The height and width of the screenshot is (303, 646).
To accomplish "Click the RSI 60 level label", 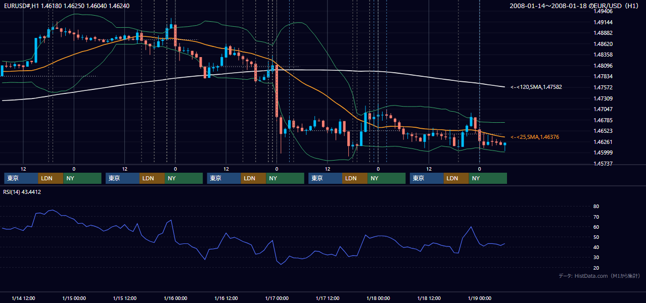I will pyautogui.click(x=596, y=227).
